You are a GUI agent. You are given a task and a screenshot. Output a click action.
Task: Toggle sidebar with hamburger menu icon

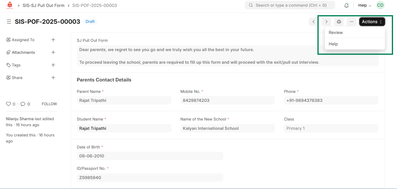point(9,22)
